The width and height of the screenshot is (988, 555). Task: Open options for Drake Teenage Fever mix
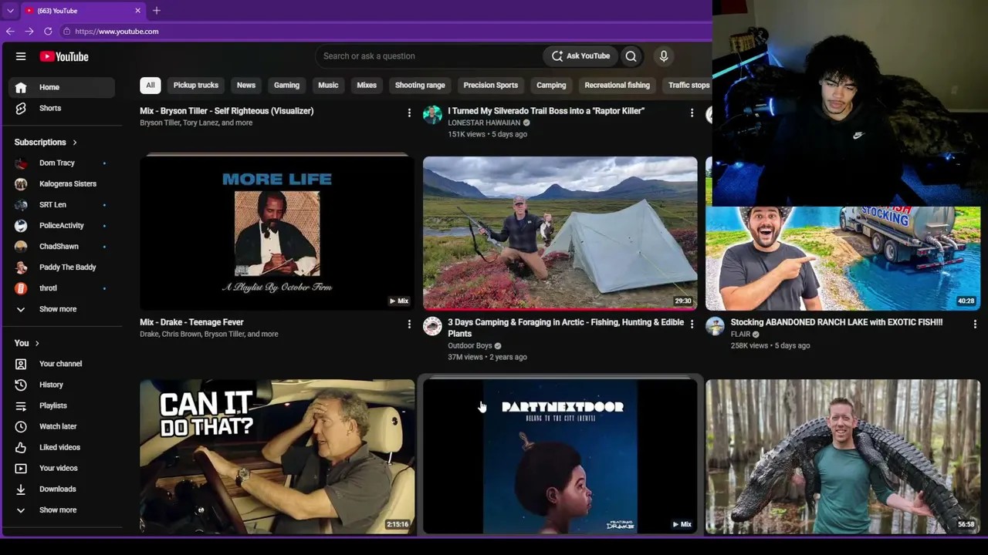pos(409,325)
